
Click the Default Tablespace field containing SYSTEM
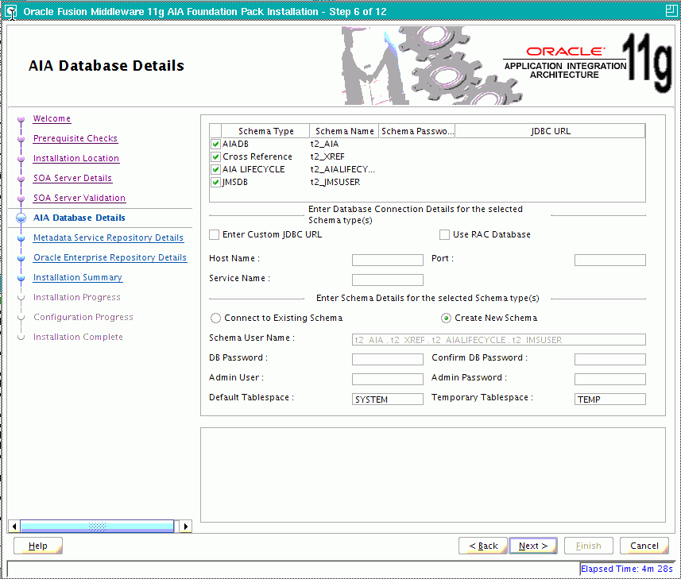click(x=388, y=400)
